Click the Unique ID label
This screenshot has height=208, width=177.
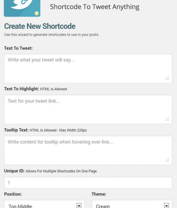[x=14, y=171]
